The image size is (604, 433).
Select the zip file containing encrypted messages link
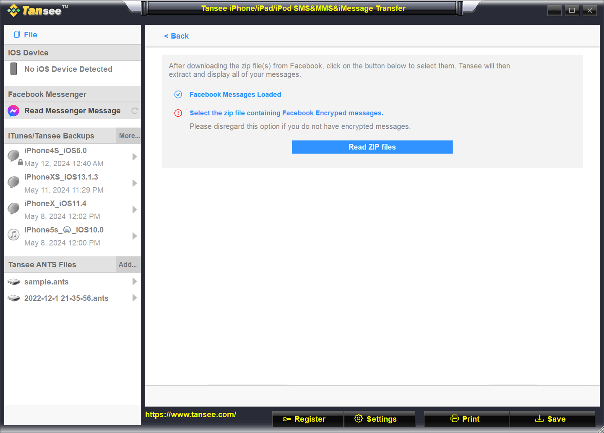click(286, 113)
